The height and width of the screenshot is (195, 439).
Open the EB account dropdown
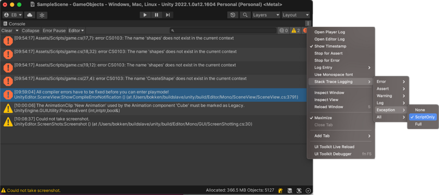click(x=12, y=15)
